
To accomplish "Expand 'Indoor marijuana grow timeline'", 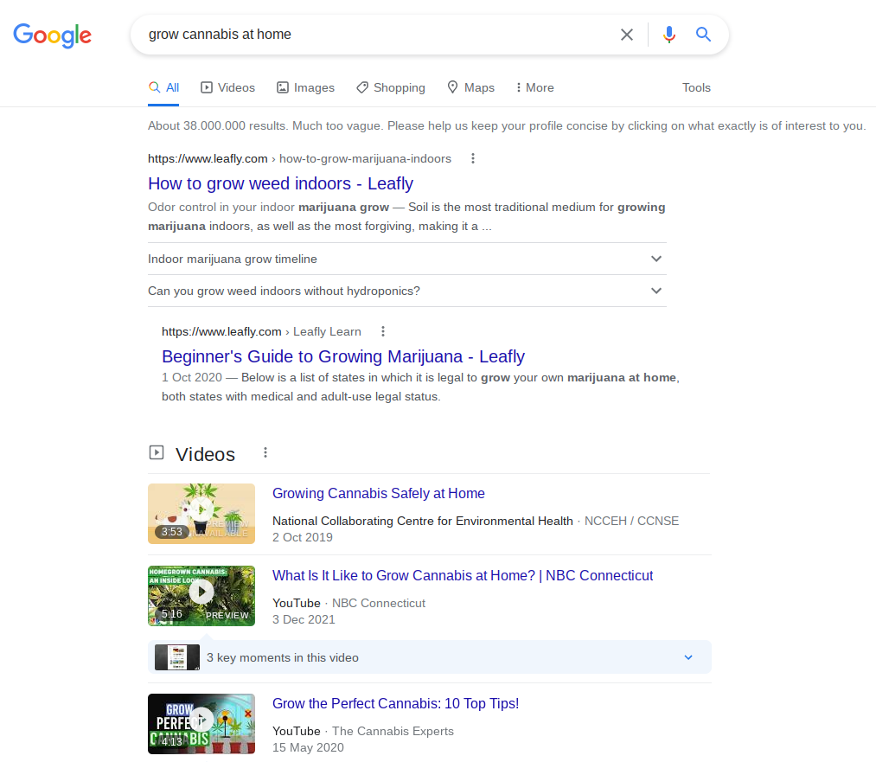I will [407, 259].
